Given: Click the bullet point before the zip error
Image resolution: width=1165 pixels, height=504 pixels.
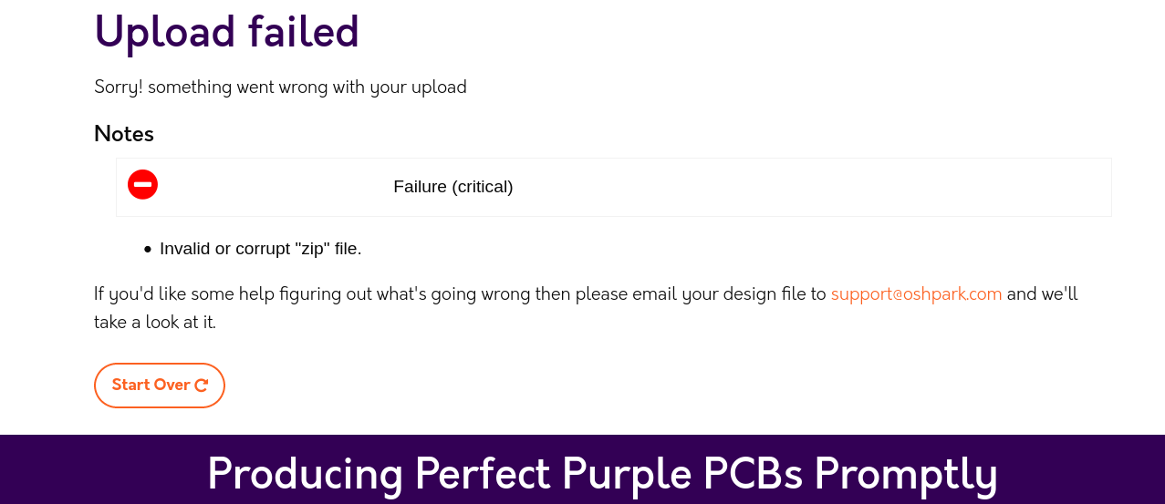Looking at the screenshot, I should pyautogui.click(x=148, y=249).
